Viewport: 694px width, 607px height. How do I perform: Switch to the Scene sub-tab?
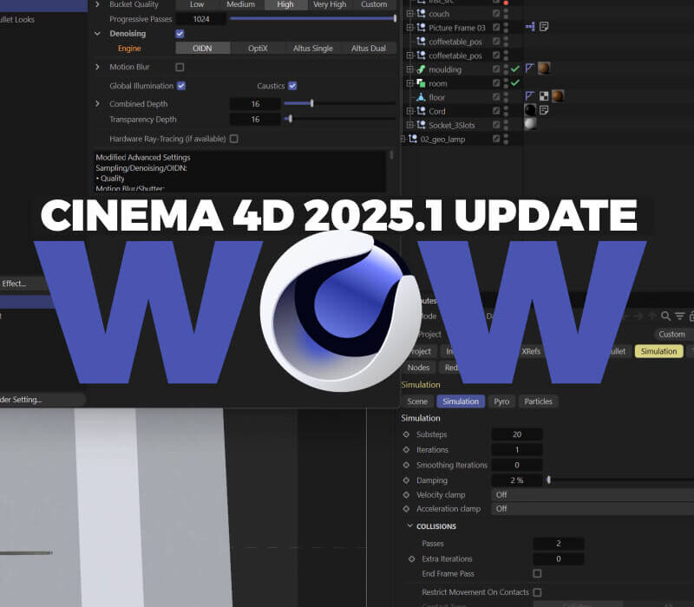(x=417, y=401)
